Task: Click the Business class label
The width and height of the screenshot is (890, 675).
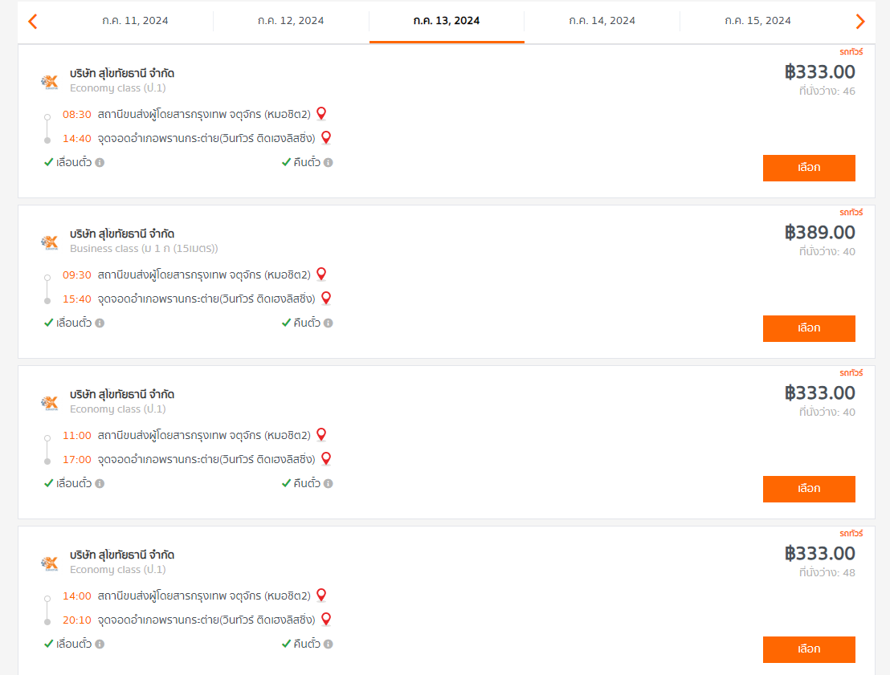Action: 144,249
